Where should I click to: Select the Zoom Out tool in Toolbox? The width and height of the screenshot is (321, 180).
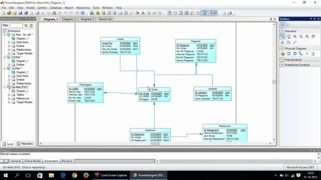(301, 36)
